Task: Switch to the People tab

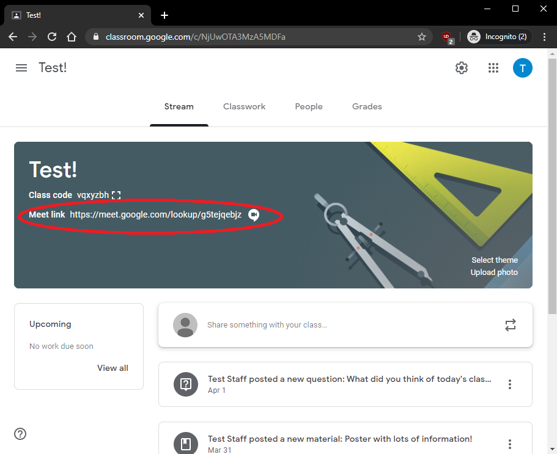Action: [309, 106]
